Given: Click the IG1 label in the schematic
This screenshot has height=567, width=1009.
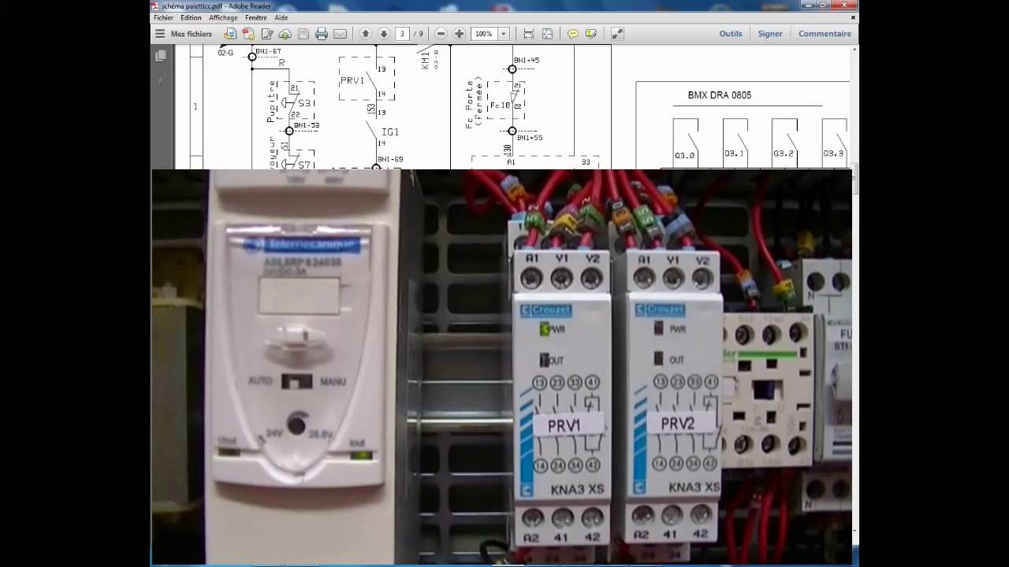Looking at the screenshot, I should (x=390, y=132).
